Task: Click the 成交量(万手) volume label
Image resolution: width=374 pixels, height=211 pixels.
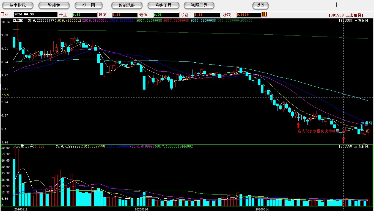Action: click(23, 146)
